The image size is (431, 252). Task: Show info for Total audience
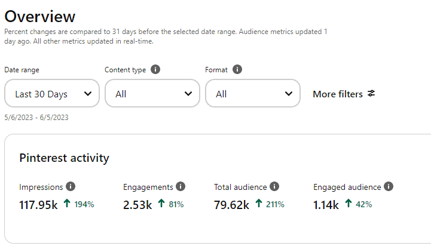click(274, 187)
